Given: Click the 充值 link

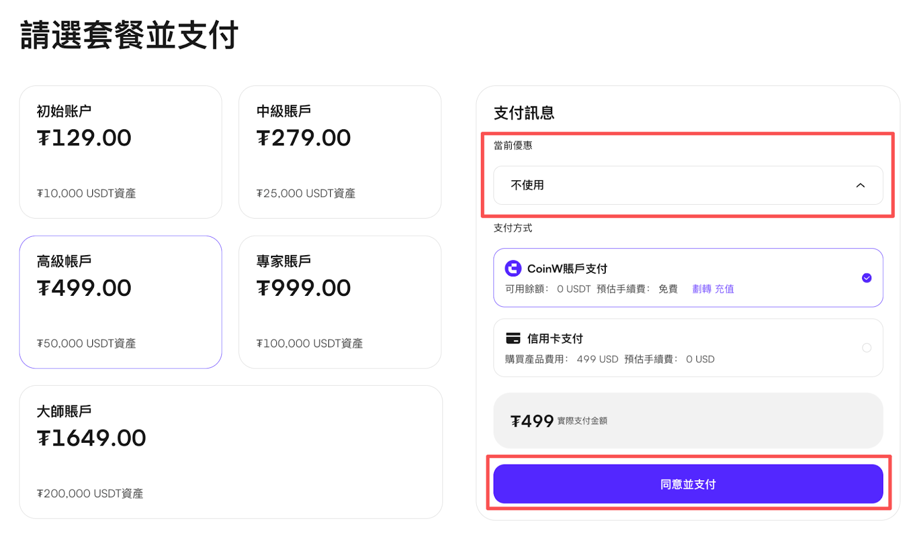Looking at the screenshot, I should 724,289.
